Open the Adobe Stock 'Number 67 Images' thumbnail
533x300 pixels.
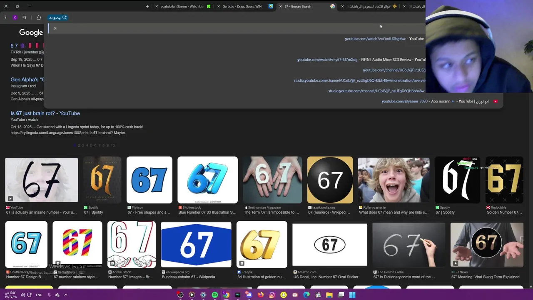[131, 245]
